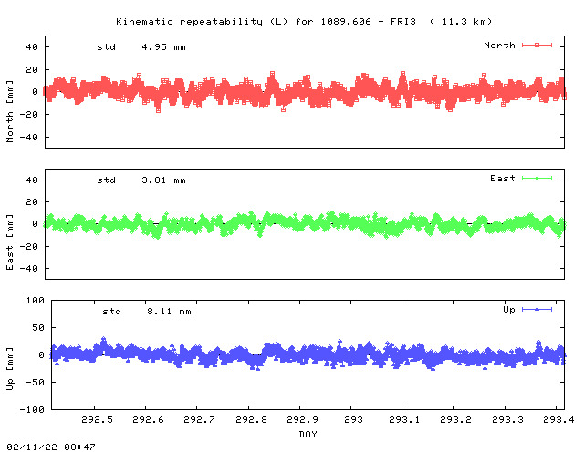Click the 'std 8.11 mm' value
This screenshot has width=584, height=452.
coord(147,312)
